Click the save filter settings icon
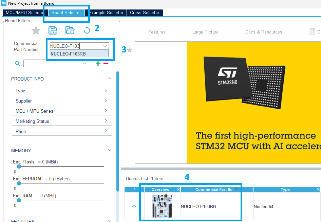Viewport: 321px width, 222px height. click(53, 30)
